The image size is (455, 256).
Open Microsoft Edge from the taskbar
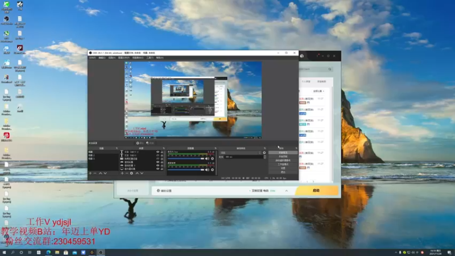[x=48, y=253]
